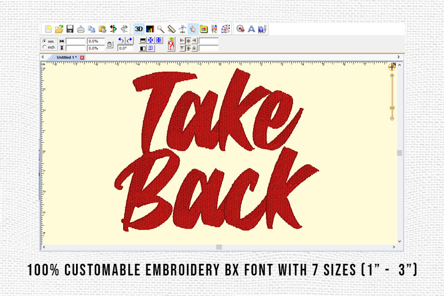Toggle the 3D view button

(x=139, y=29)
